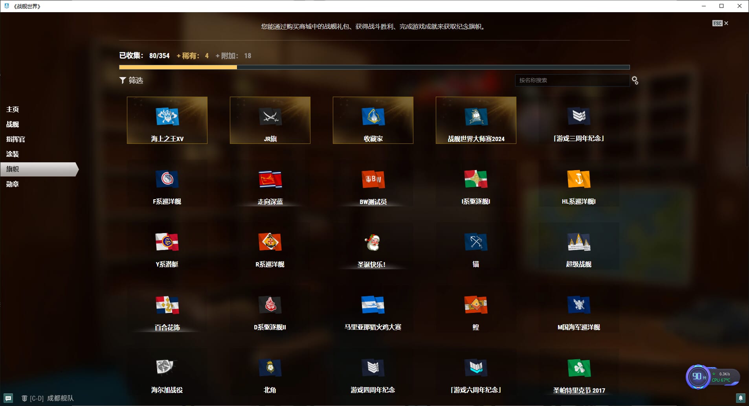The height and width of the screenshot is (406, 749).
Task: Click the JR旗 pirate flag
Action: (x=270, y=117)
